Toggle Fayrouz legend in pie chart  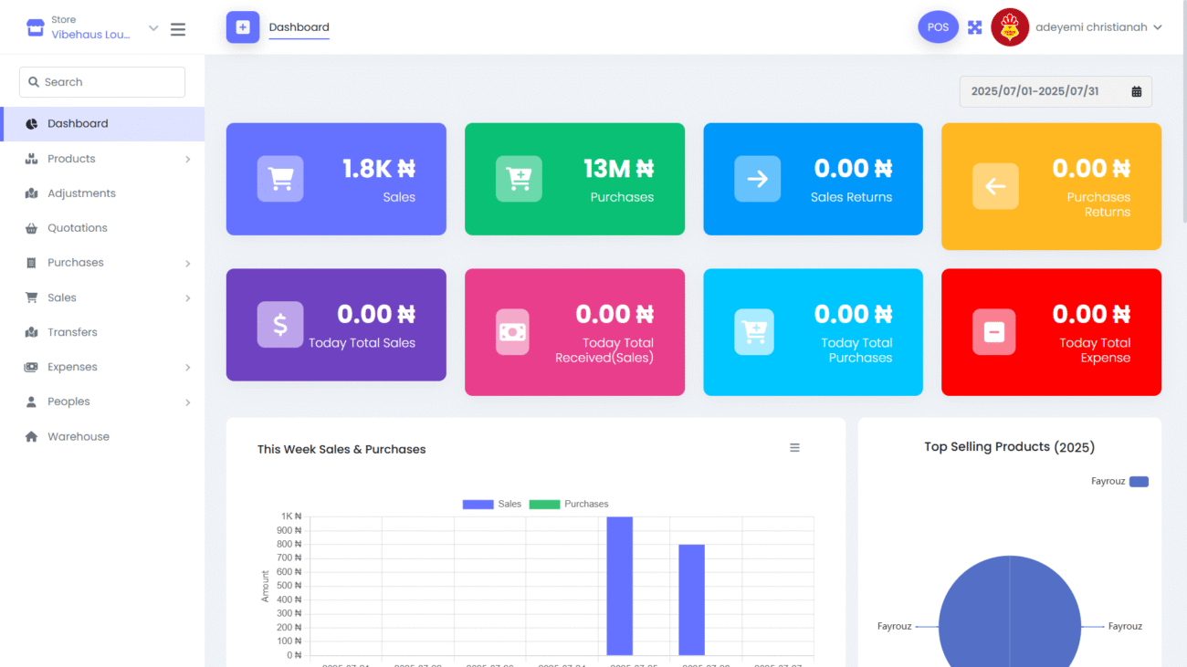(1119, 481)
